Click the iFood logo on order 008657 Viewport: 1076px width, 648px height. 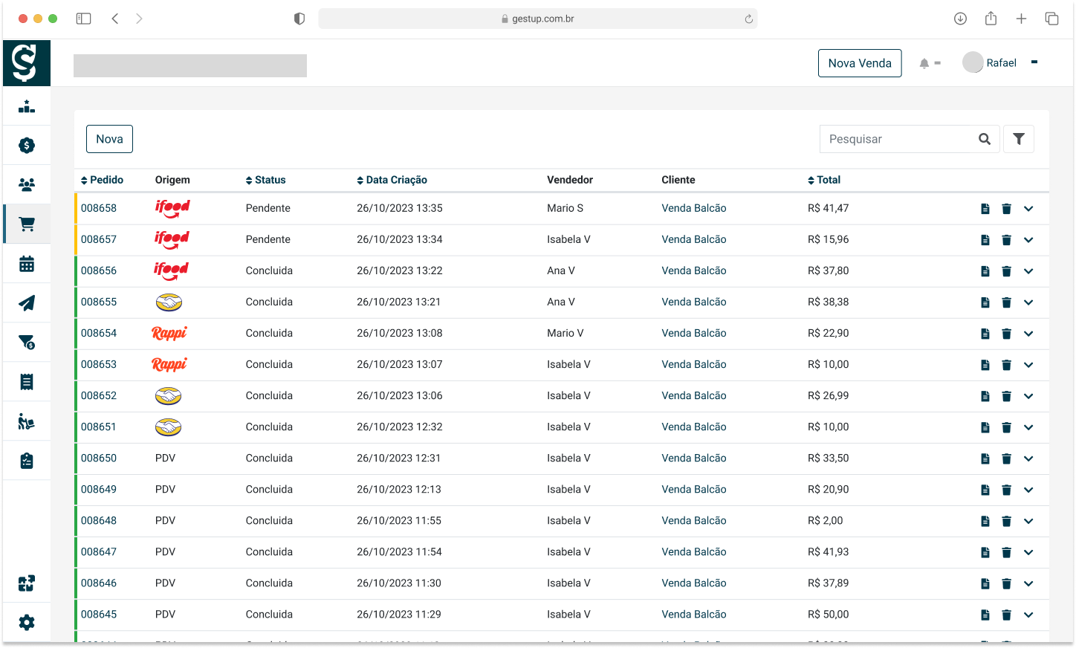point(172,239)
